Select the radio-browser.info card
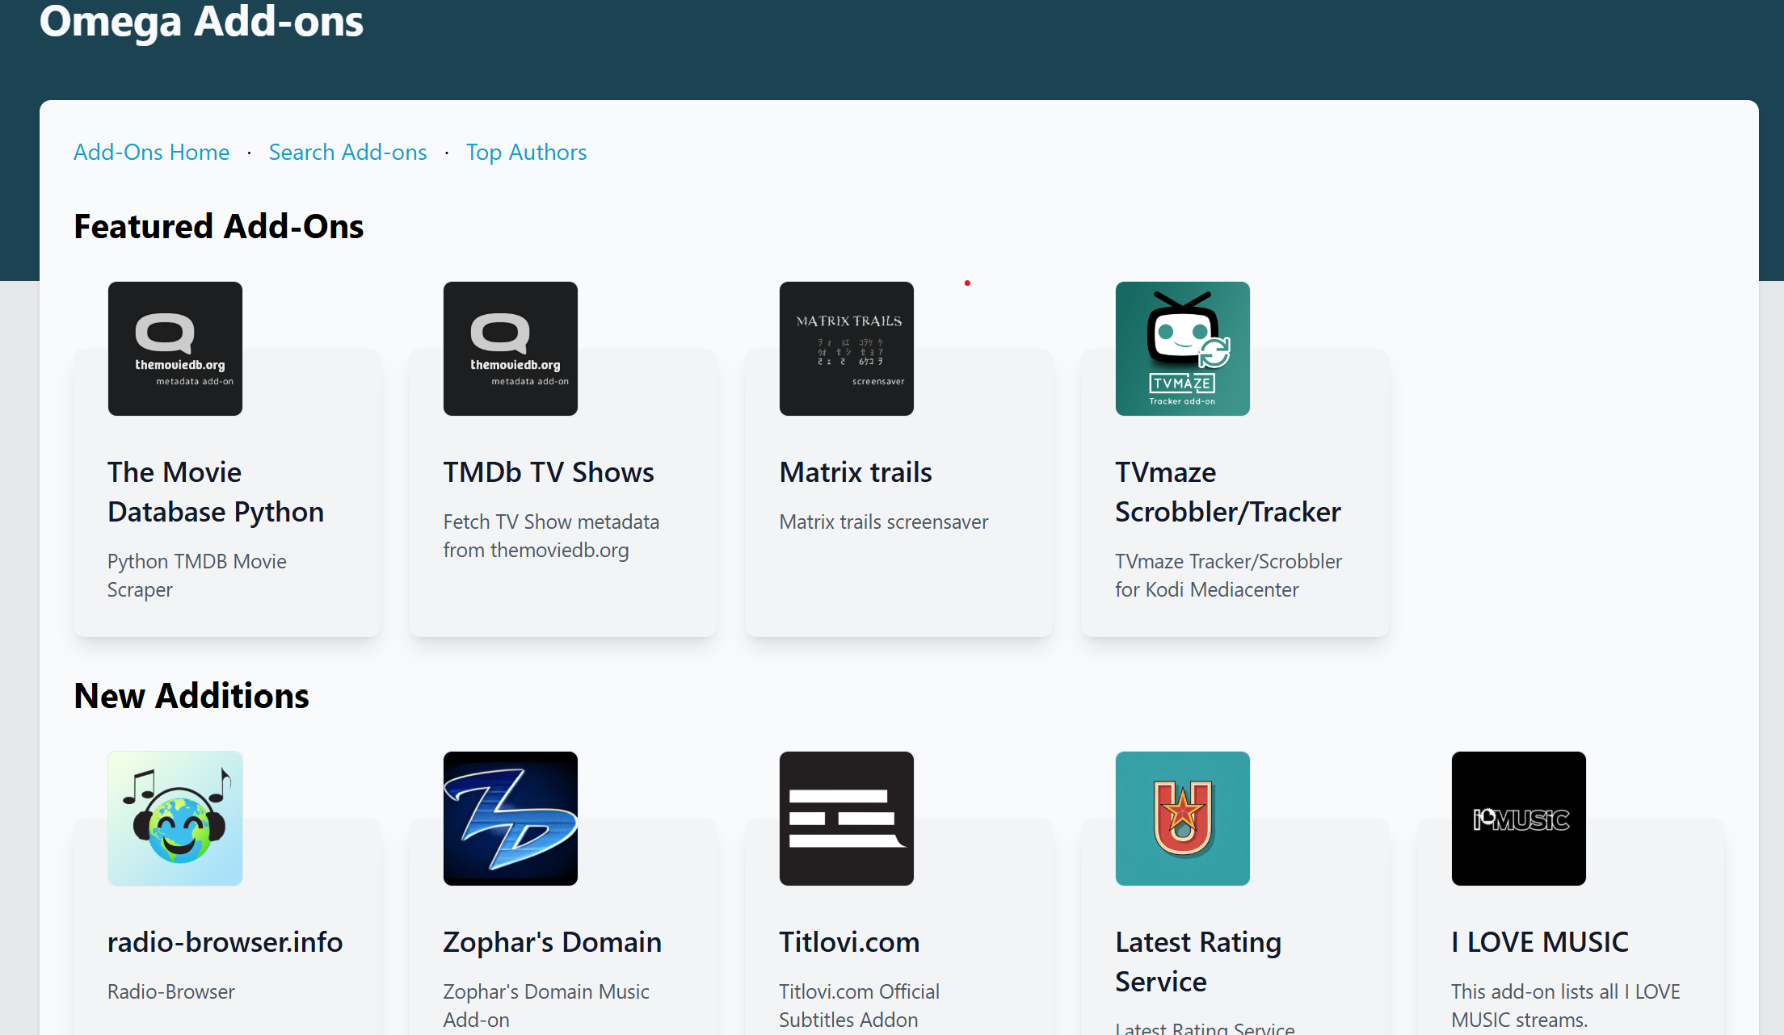Screen dimensions: 1784x1035 [225, 942]
